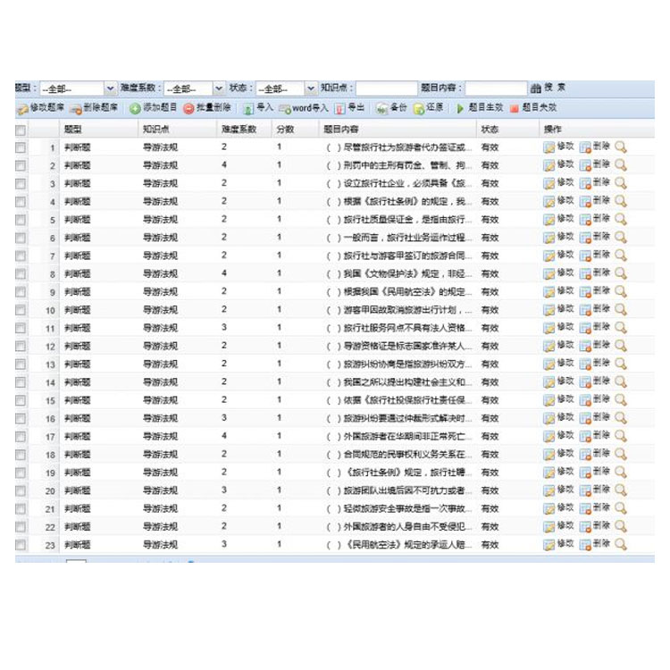This screenshot has width=670, height=670.
Task: Tick the checkbox for row 1
Action: pos(21,147)
